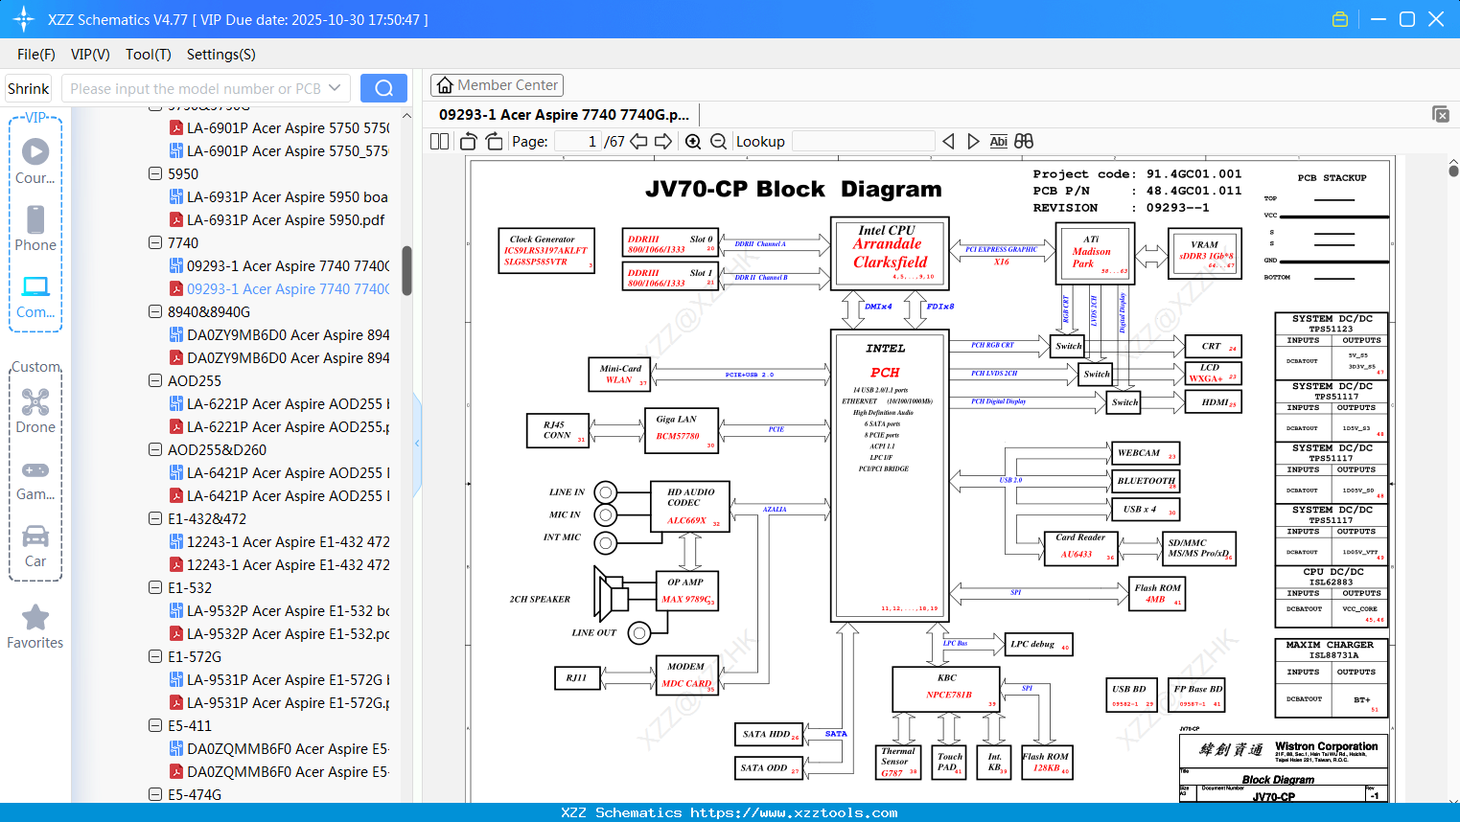Collapse the 8940&8940G tree folder
Viewport: 1460px width, 822px height.
(x=155, y=312)
